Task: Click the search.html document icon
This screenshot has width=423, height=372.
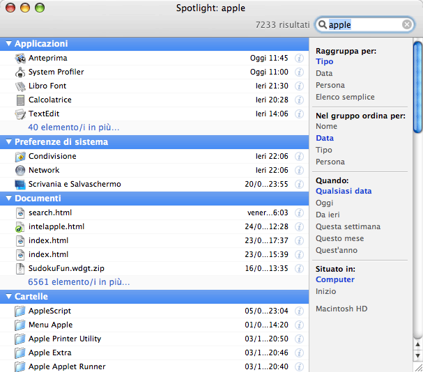Action: pyautogui.click(x=20, y=213)
